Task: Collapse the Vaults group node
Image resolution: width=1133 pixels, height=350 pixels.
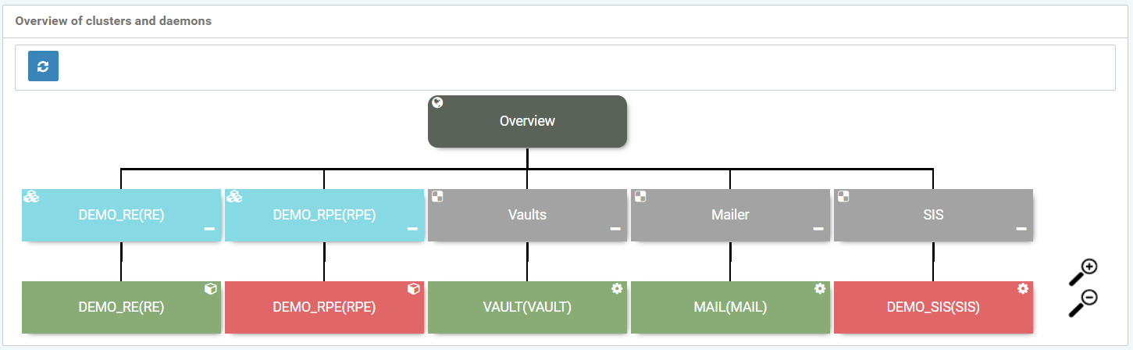Action: tap(615, 229)
